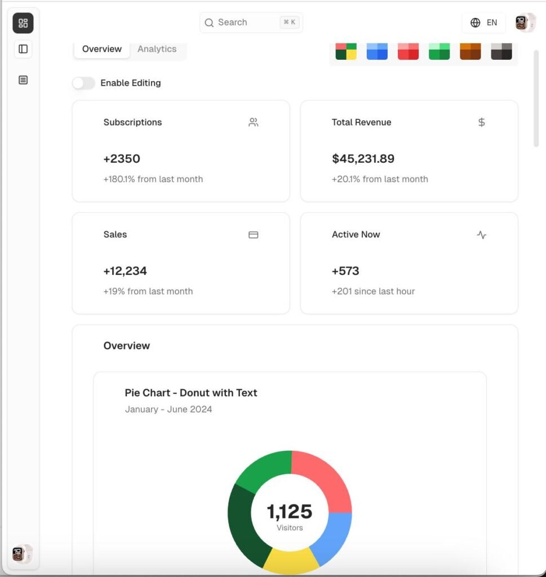
Task: Click the globe language icon
Action: (475, 23)
